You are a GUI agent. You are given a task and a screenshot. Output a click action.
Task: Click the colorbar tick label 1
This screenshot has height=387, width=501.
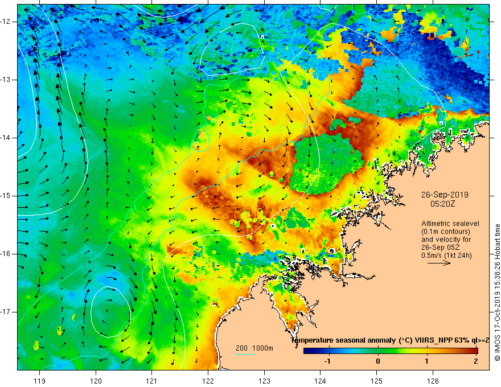426,361
